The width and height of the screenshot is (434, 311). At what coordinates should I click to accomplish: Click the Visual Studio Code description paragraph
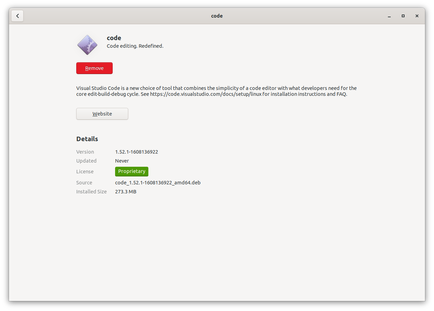tap(216, 91)
